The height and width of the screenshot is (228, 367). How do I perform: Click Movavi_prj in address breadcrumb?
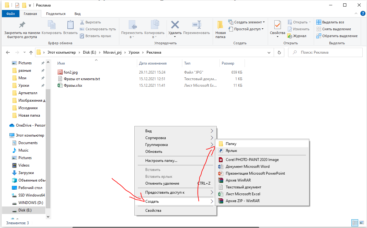[x=112, y=52]
